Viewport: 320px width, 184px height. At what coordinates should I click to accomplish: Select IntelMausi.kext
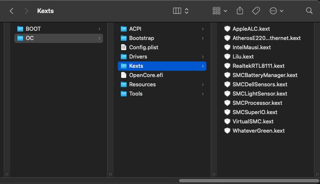[252, 48]
